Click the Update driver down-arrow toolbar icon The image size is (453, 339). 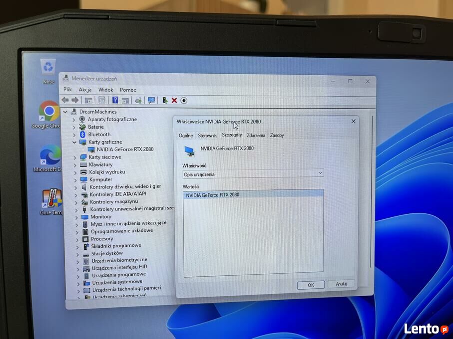click(184, 100)
